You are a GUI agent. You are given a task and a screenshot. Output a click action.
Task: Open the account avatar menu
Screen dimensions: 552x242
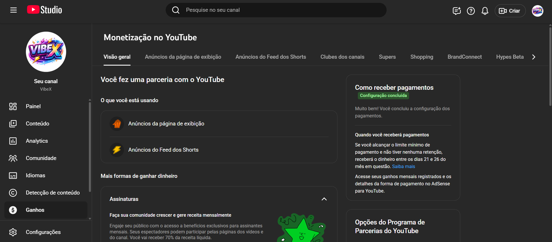[x=538, y=11]
